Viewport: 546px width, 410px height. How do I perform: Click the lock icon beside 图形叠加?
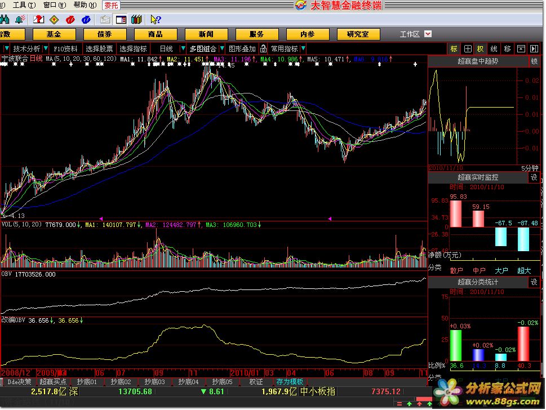[264, 49]
